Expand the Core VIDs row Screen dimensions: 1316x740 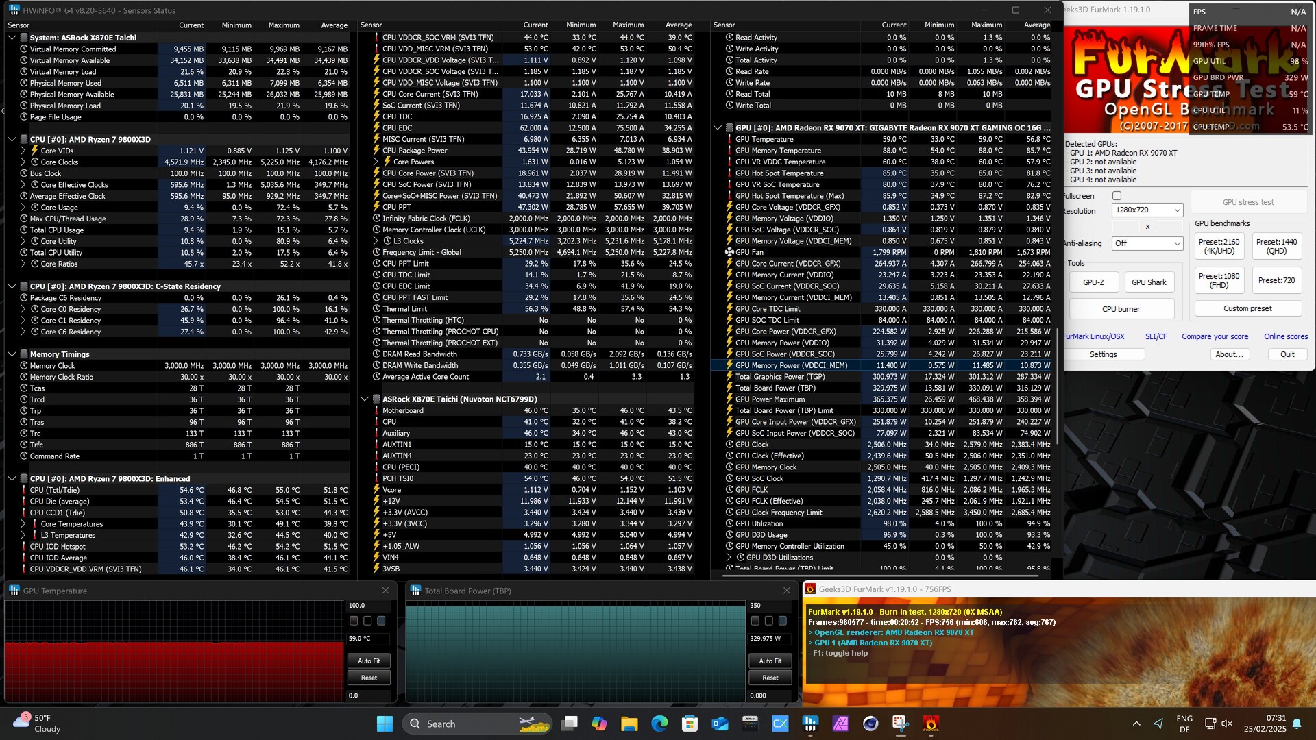click(x=23, y=151)
